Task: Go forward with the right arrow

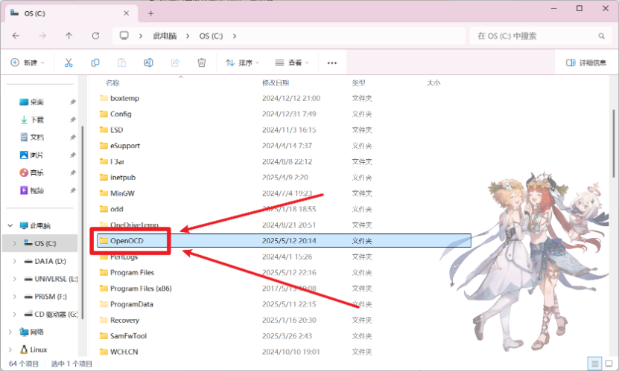Action: pos(42,36)
